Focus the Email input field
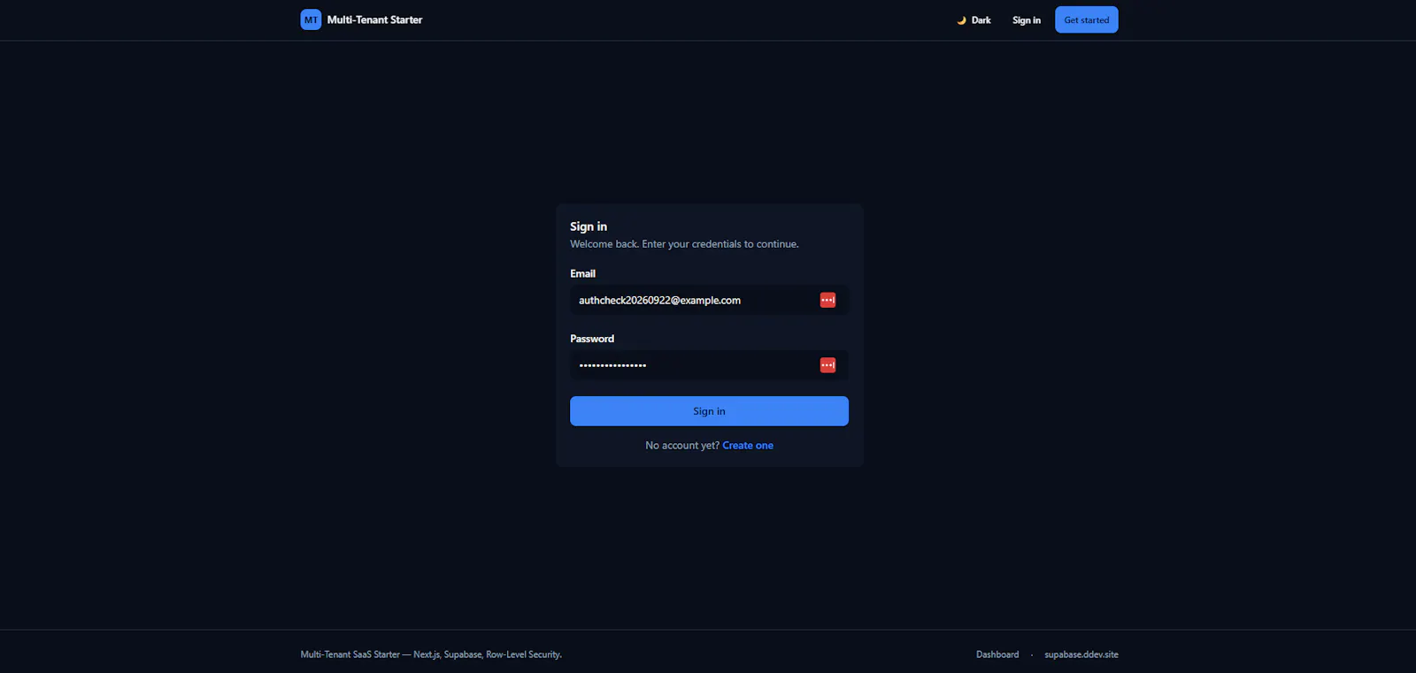Screen dimensions: 1416x673 coord(709,300)
